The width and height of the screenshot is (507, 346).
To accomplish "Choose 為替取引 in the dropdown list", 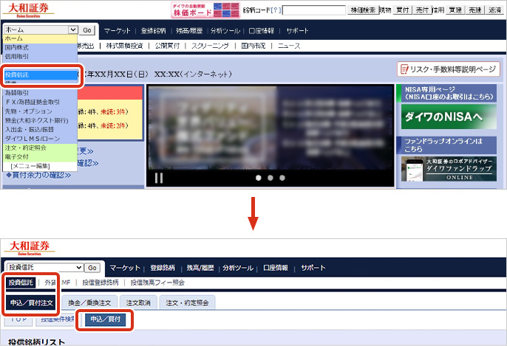I will 40,93.
